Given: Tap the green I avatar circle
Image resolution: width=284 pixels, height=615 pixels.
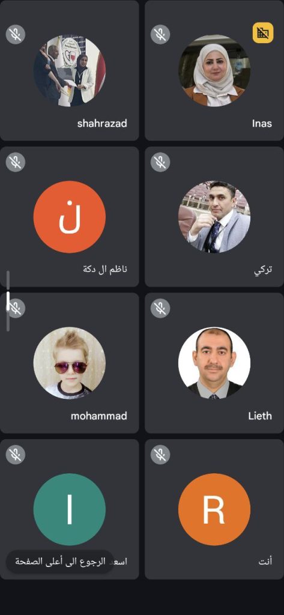Looking at the screenshot, I should click(x=70, y=509).
